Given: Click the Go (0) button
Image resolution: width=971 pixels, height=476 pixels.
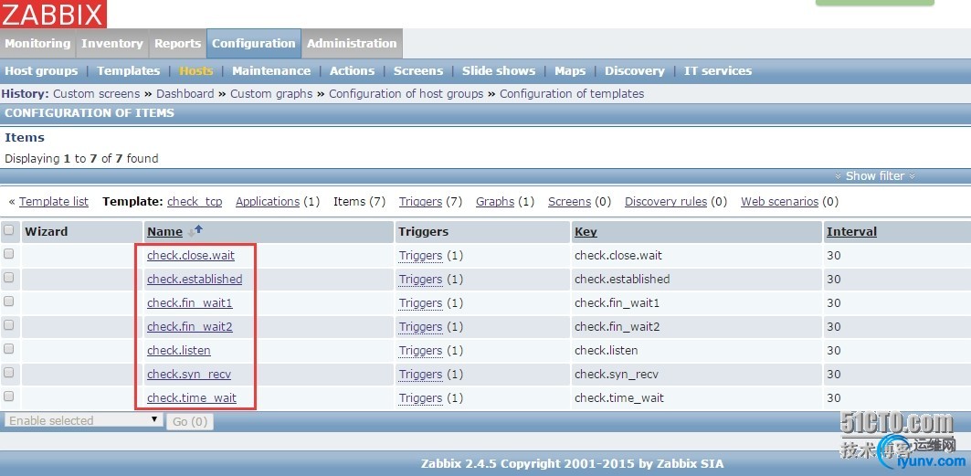Looking at the screenshot, I should click(189, 421).
